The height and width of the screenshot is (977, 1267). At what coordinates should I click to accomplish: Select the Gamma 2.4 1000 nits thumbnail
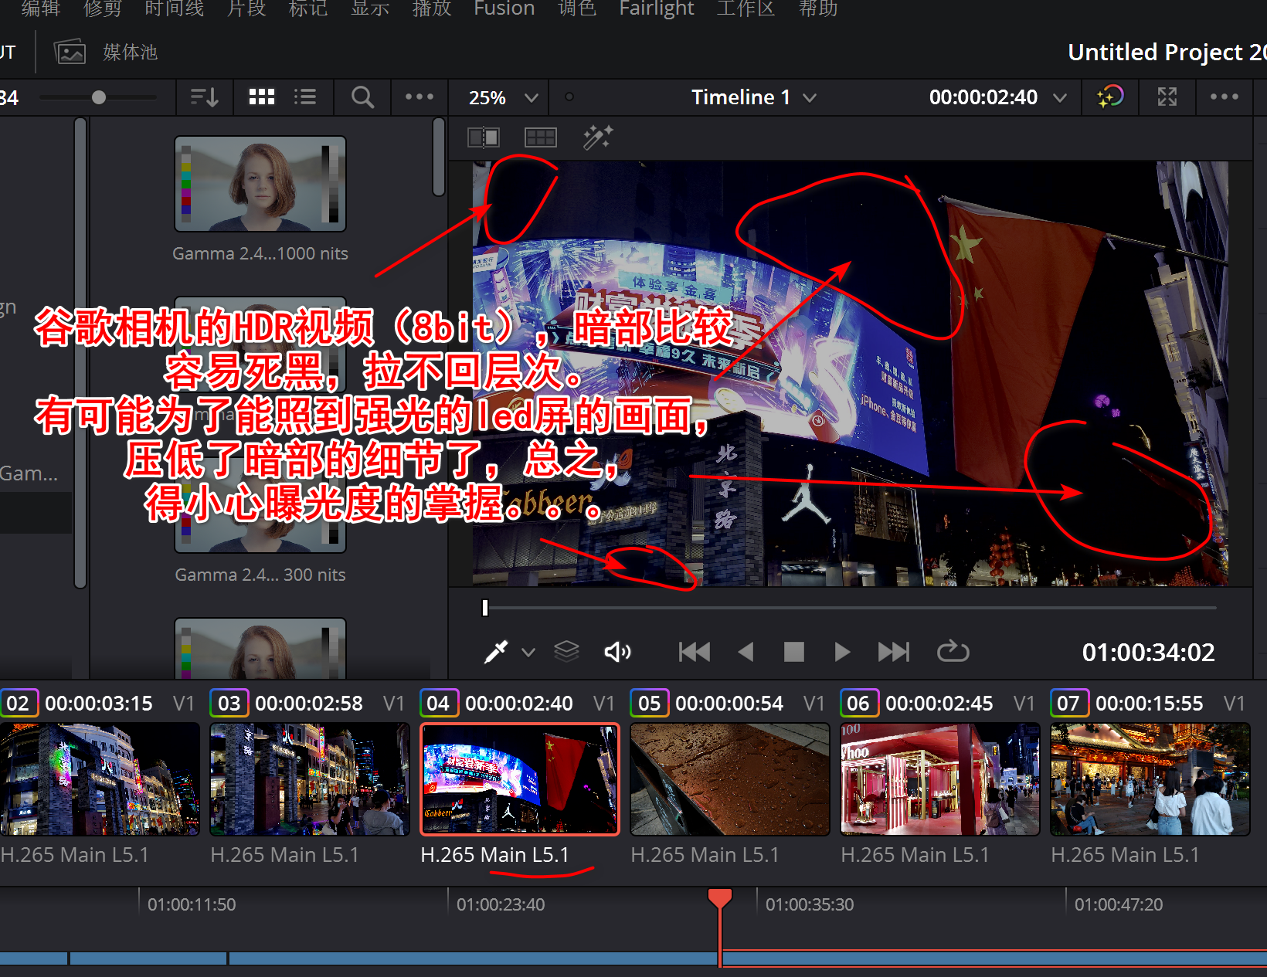(x=260, y=184)
